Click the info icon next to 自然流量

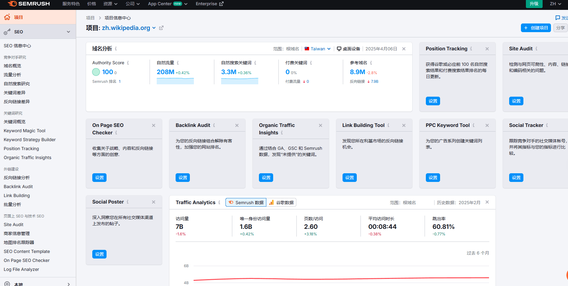[178, 63]
